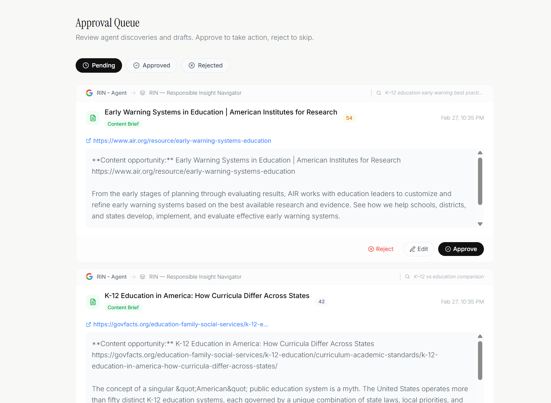Switch to the Rejected filter
This screenshot has height=403, width=551.
(205, 65)
